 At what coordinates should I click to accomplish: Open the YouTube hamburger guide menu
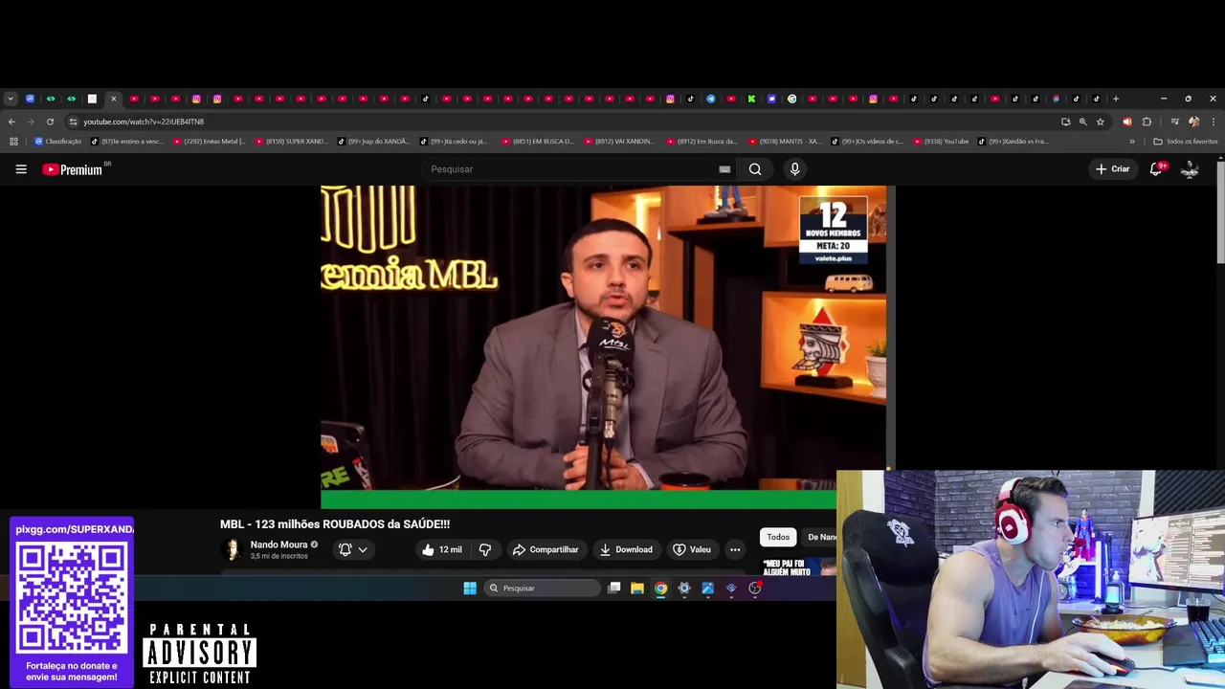21,169
